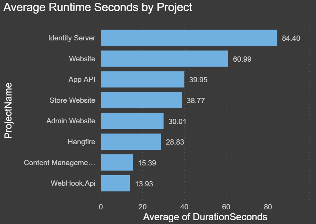Image resolution: width=316 pixels, height=224 pixels.
Task: Click the 40 tick on x-axis
Action: pos(184,207)
